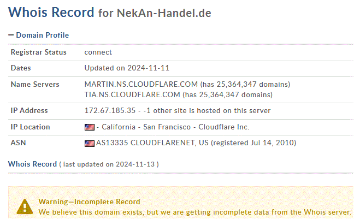The width and height of the screenshot is (354, 219).
Task: Click the Whois Record section heading
Action: [x=33, y=164]
